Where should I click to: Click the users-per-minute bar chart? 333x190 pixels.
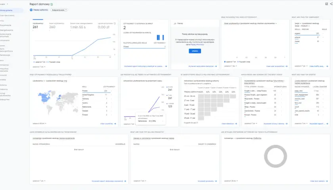point(161,38)
